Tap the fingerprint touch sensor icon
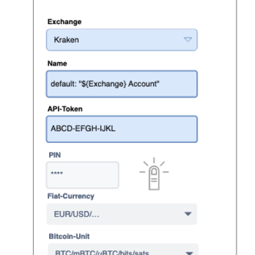 [154, 174]
